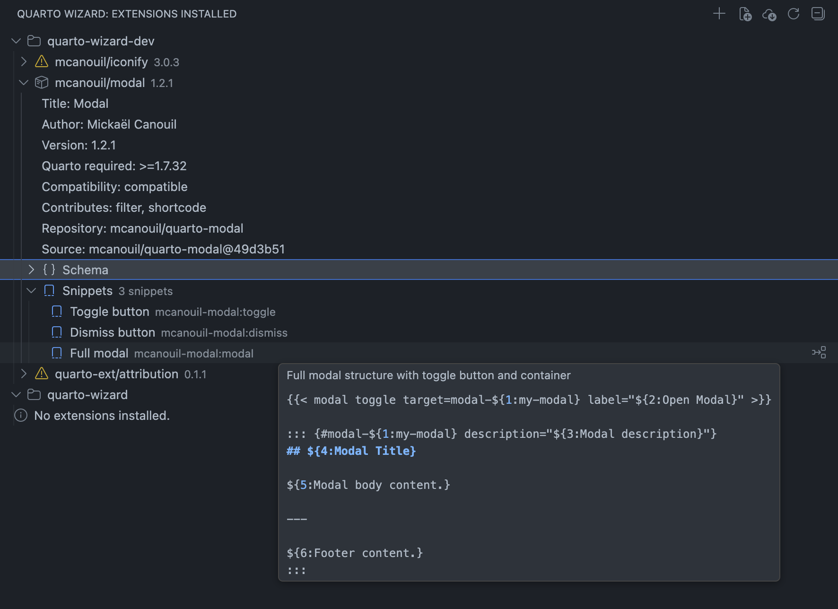
Task: Insert the Full modal snippet via its arrow icon
Action: (819, 352)
